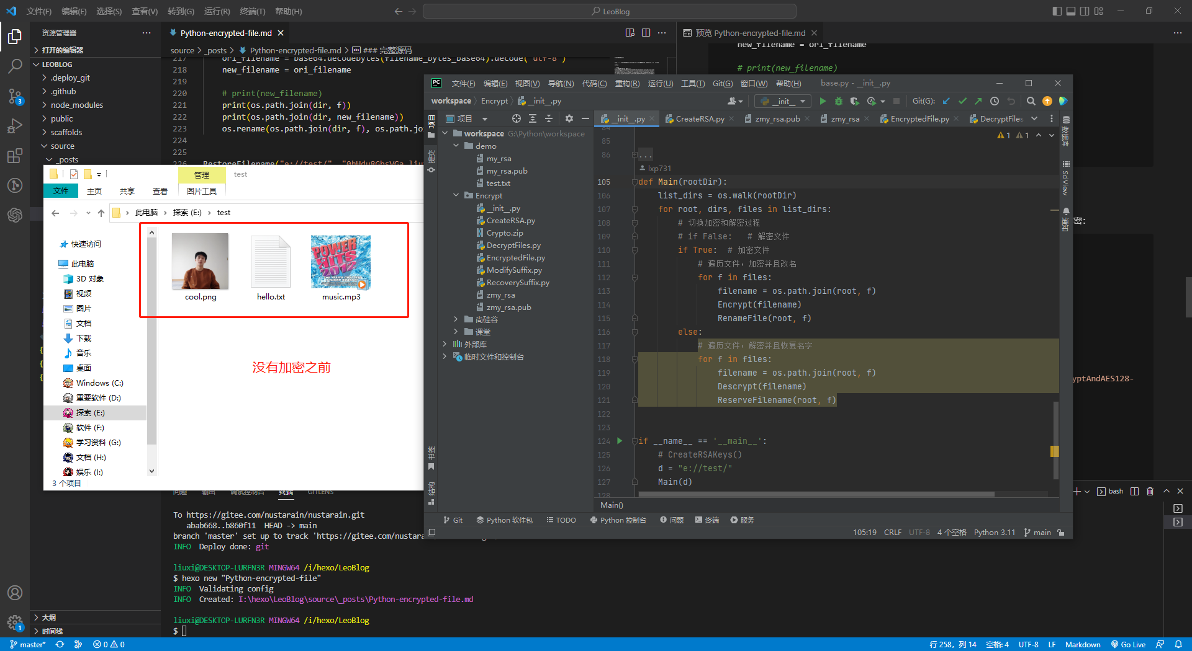The image size is (1192, 651).
Task: Click PyCharm Git push arrow
Action: [978, 101]
